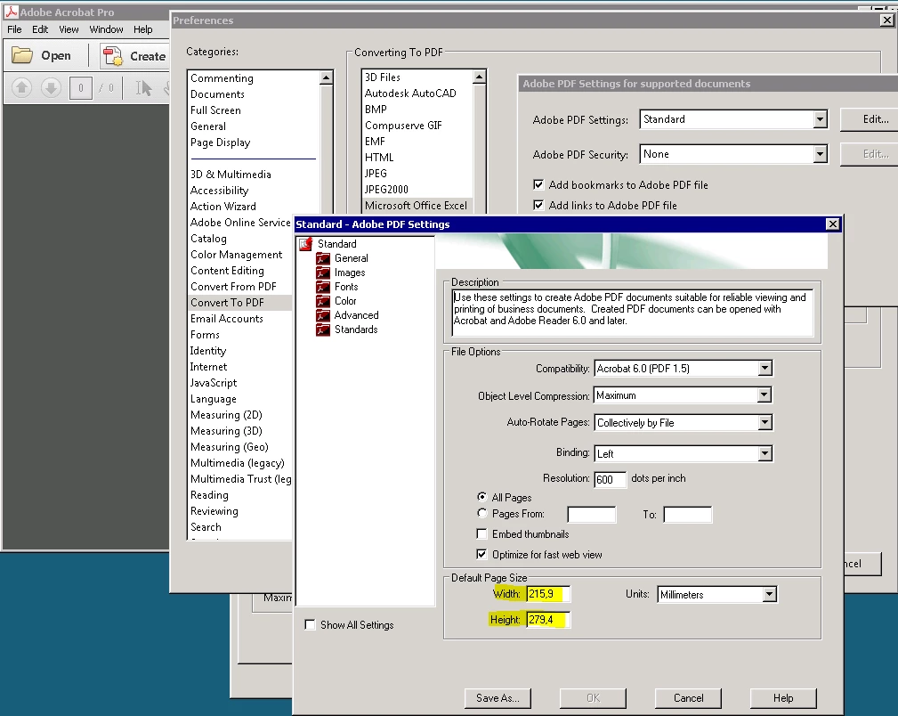Click the Create PDF icon in toolbar
Screen dimensions: 898x716
(112, 55)
